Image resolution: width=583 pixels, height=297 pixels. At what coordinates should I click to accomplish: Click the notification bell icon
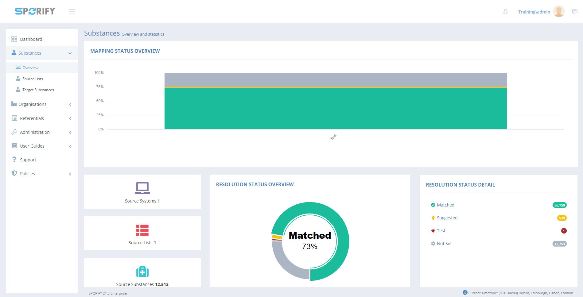(505, 12)
